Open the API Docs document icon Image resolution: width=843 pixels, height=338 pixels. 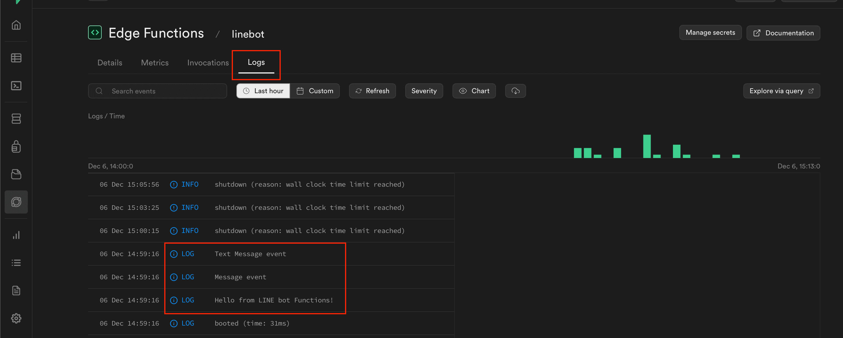[x=16, y=291]
